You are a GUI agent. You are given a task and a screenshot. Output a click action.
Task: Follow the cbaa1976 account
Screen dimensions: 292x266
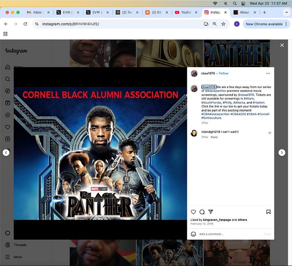pos(223,73)
